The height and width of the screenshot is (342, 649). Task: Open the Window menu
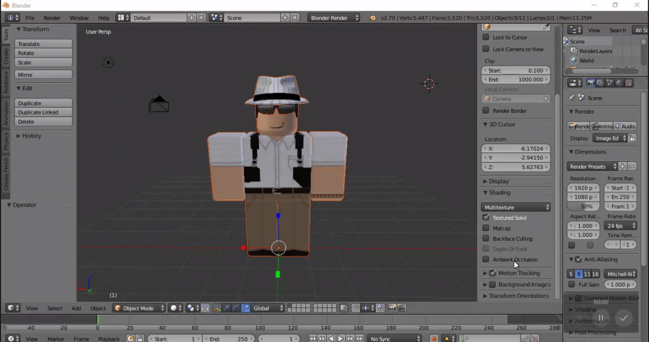tap(79, 17)
